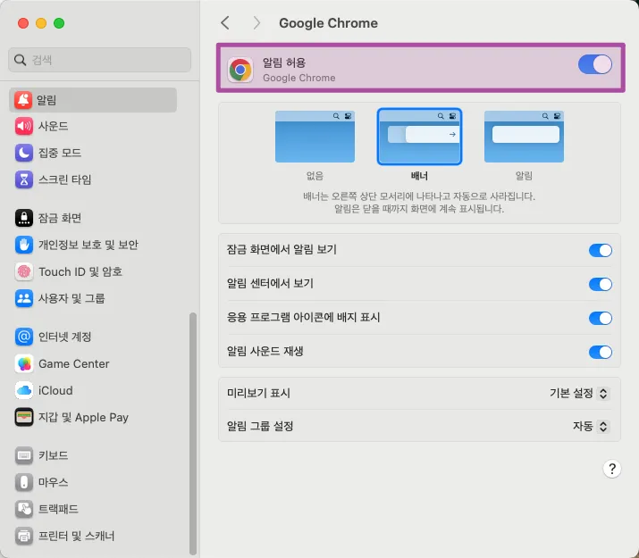
Task: Open help with the question mark button
Action: pos(611,469)
